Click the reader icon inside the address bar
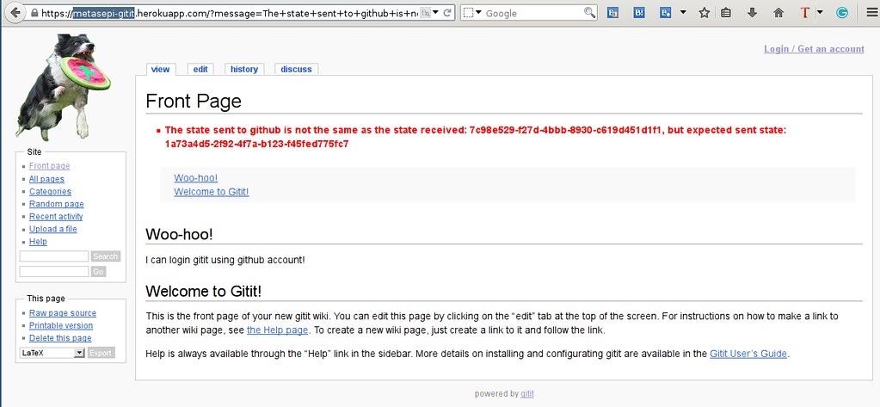This screenshot has height=407, width=880. point(426,12)
